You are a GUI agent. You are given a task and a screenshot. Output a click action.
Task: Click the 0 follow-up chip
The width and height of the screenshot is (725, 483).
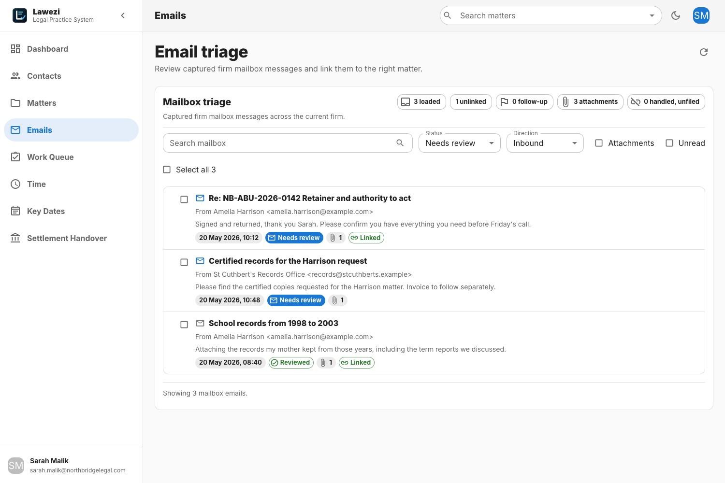point(524,102)
